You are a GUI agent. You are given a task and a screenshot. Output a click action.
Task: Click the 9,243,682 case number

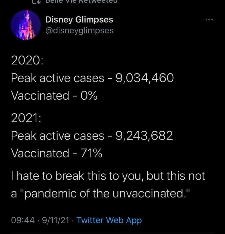pos(144,136)
